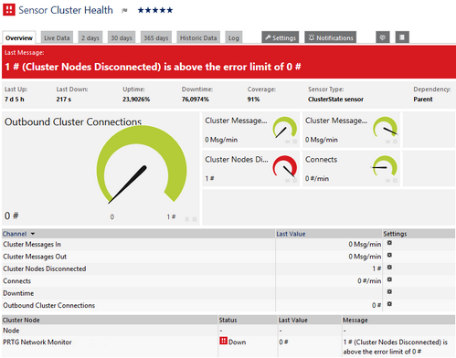This screenshot has width=456, height=358.
Task: Click the Last Up value 7 d 5 h
Action: point(14,100)
